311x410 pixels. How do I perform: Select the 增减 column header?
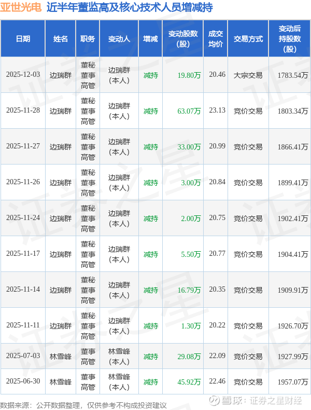pos(150,39)
